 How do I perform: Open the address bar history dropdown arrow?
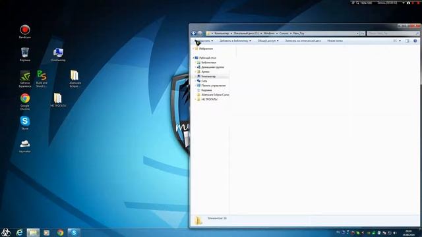(357, 34)
